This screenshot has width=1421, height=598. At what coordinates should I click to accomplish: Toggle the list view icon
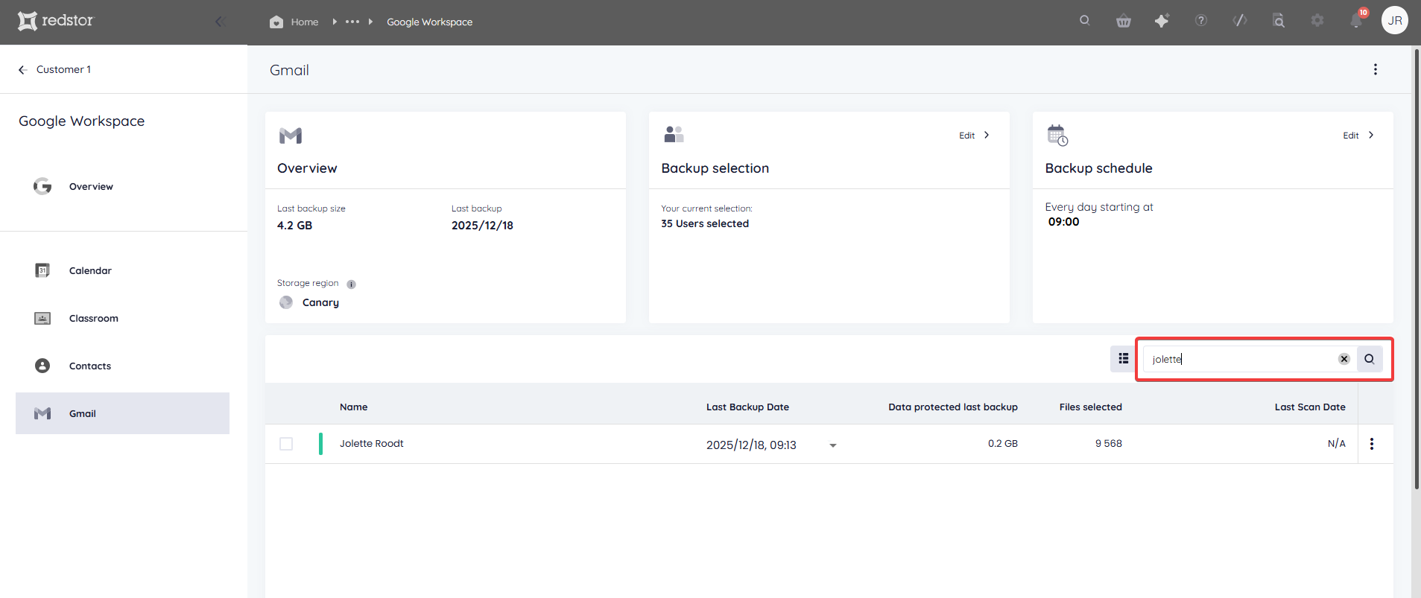[1123, 359]
